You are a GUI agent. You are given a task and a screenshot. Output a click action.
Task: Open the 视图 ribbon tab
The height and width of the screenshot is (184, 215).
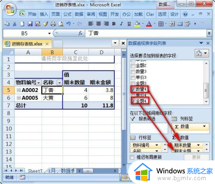[x=103, y=14]
